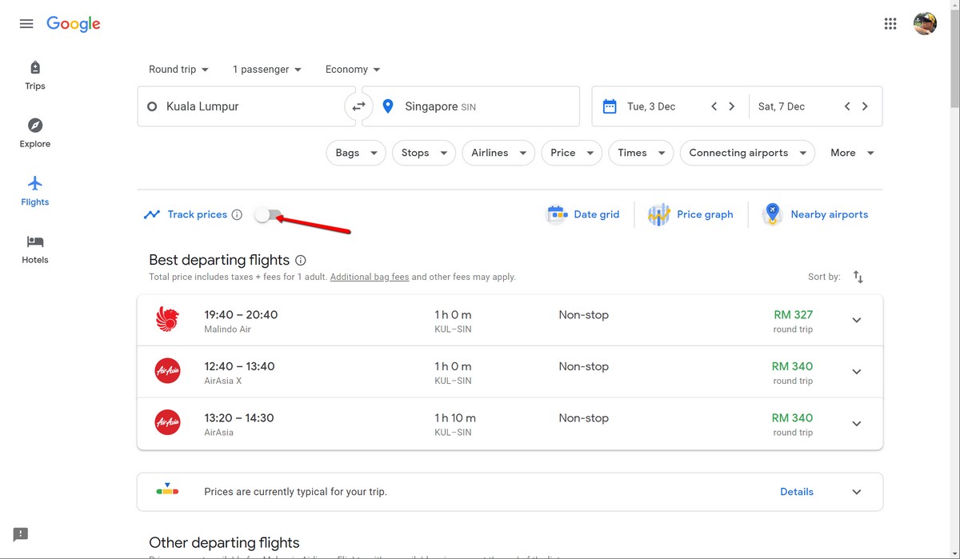Viewport: 960px width, 559px height.
Task: Open Hotels from the sidebar
Action: point(34,248)
